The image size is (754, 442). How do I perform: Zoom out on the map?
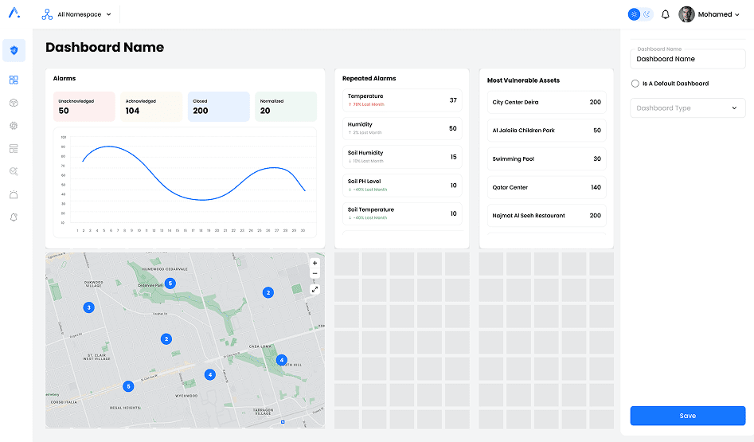(314, 274)
